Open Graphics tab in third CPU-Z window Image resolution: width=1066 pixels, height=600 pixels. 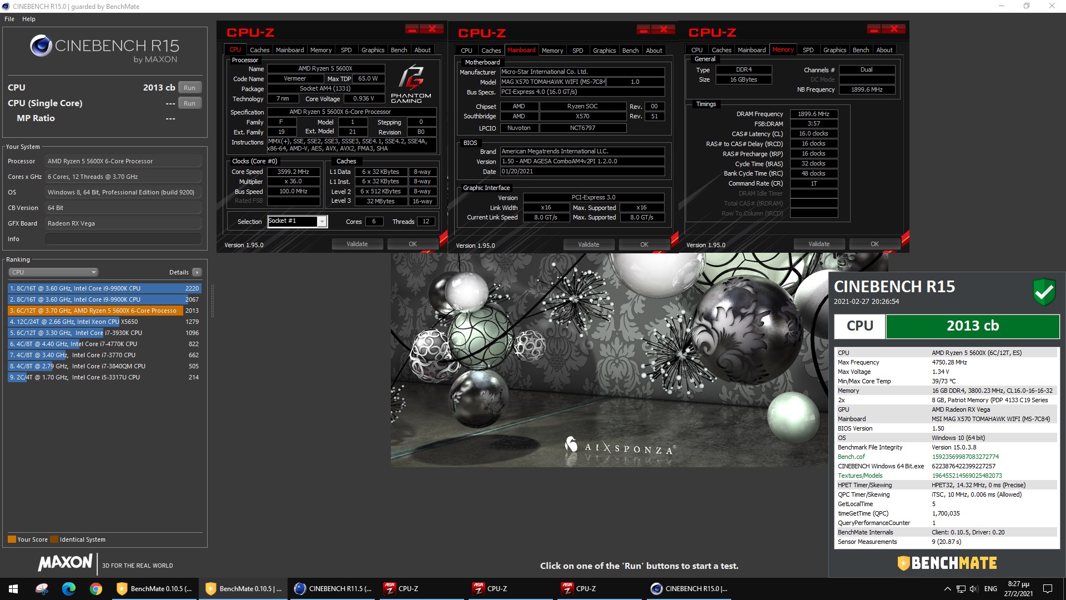(834, 50)
